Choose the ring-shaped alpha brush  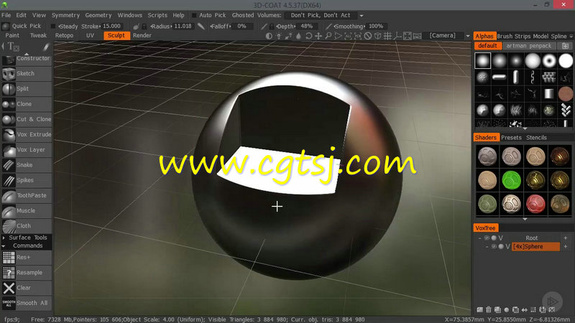[549, 61]
